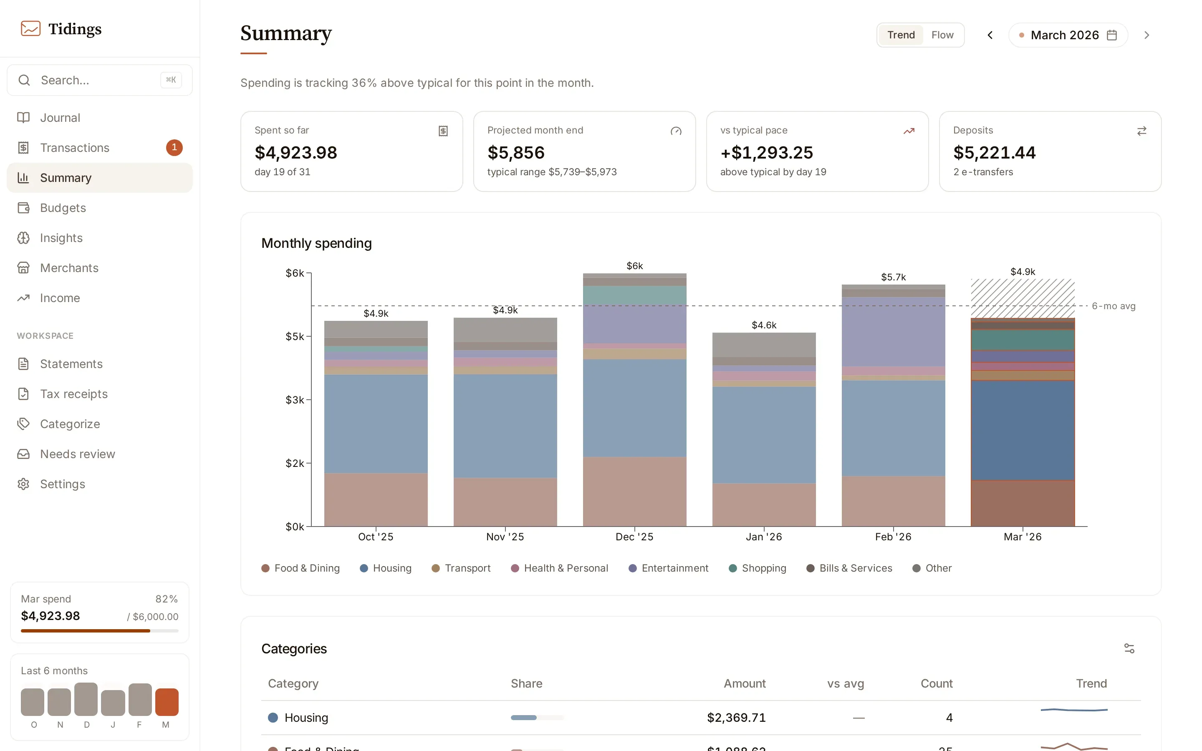Toggle Bills & Services legend series
Screen dimensions: 1202x751
click(849, 568)
